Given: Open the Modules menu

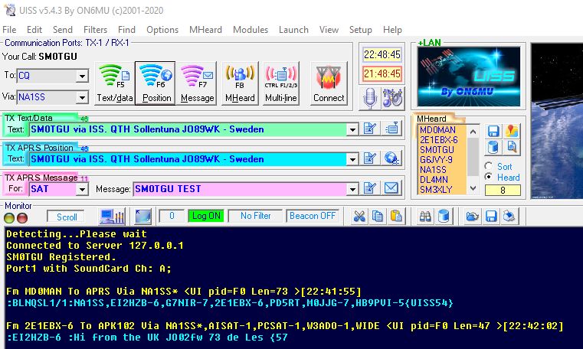Looking at the screenshot, I should 251,30.
